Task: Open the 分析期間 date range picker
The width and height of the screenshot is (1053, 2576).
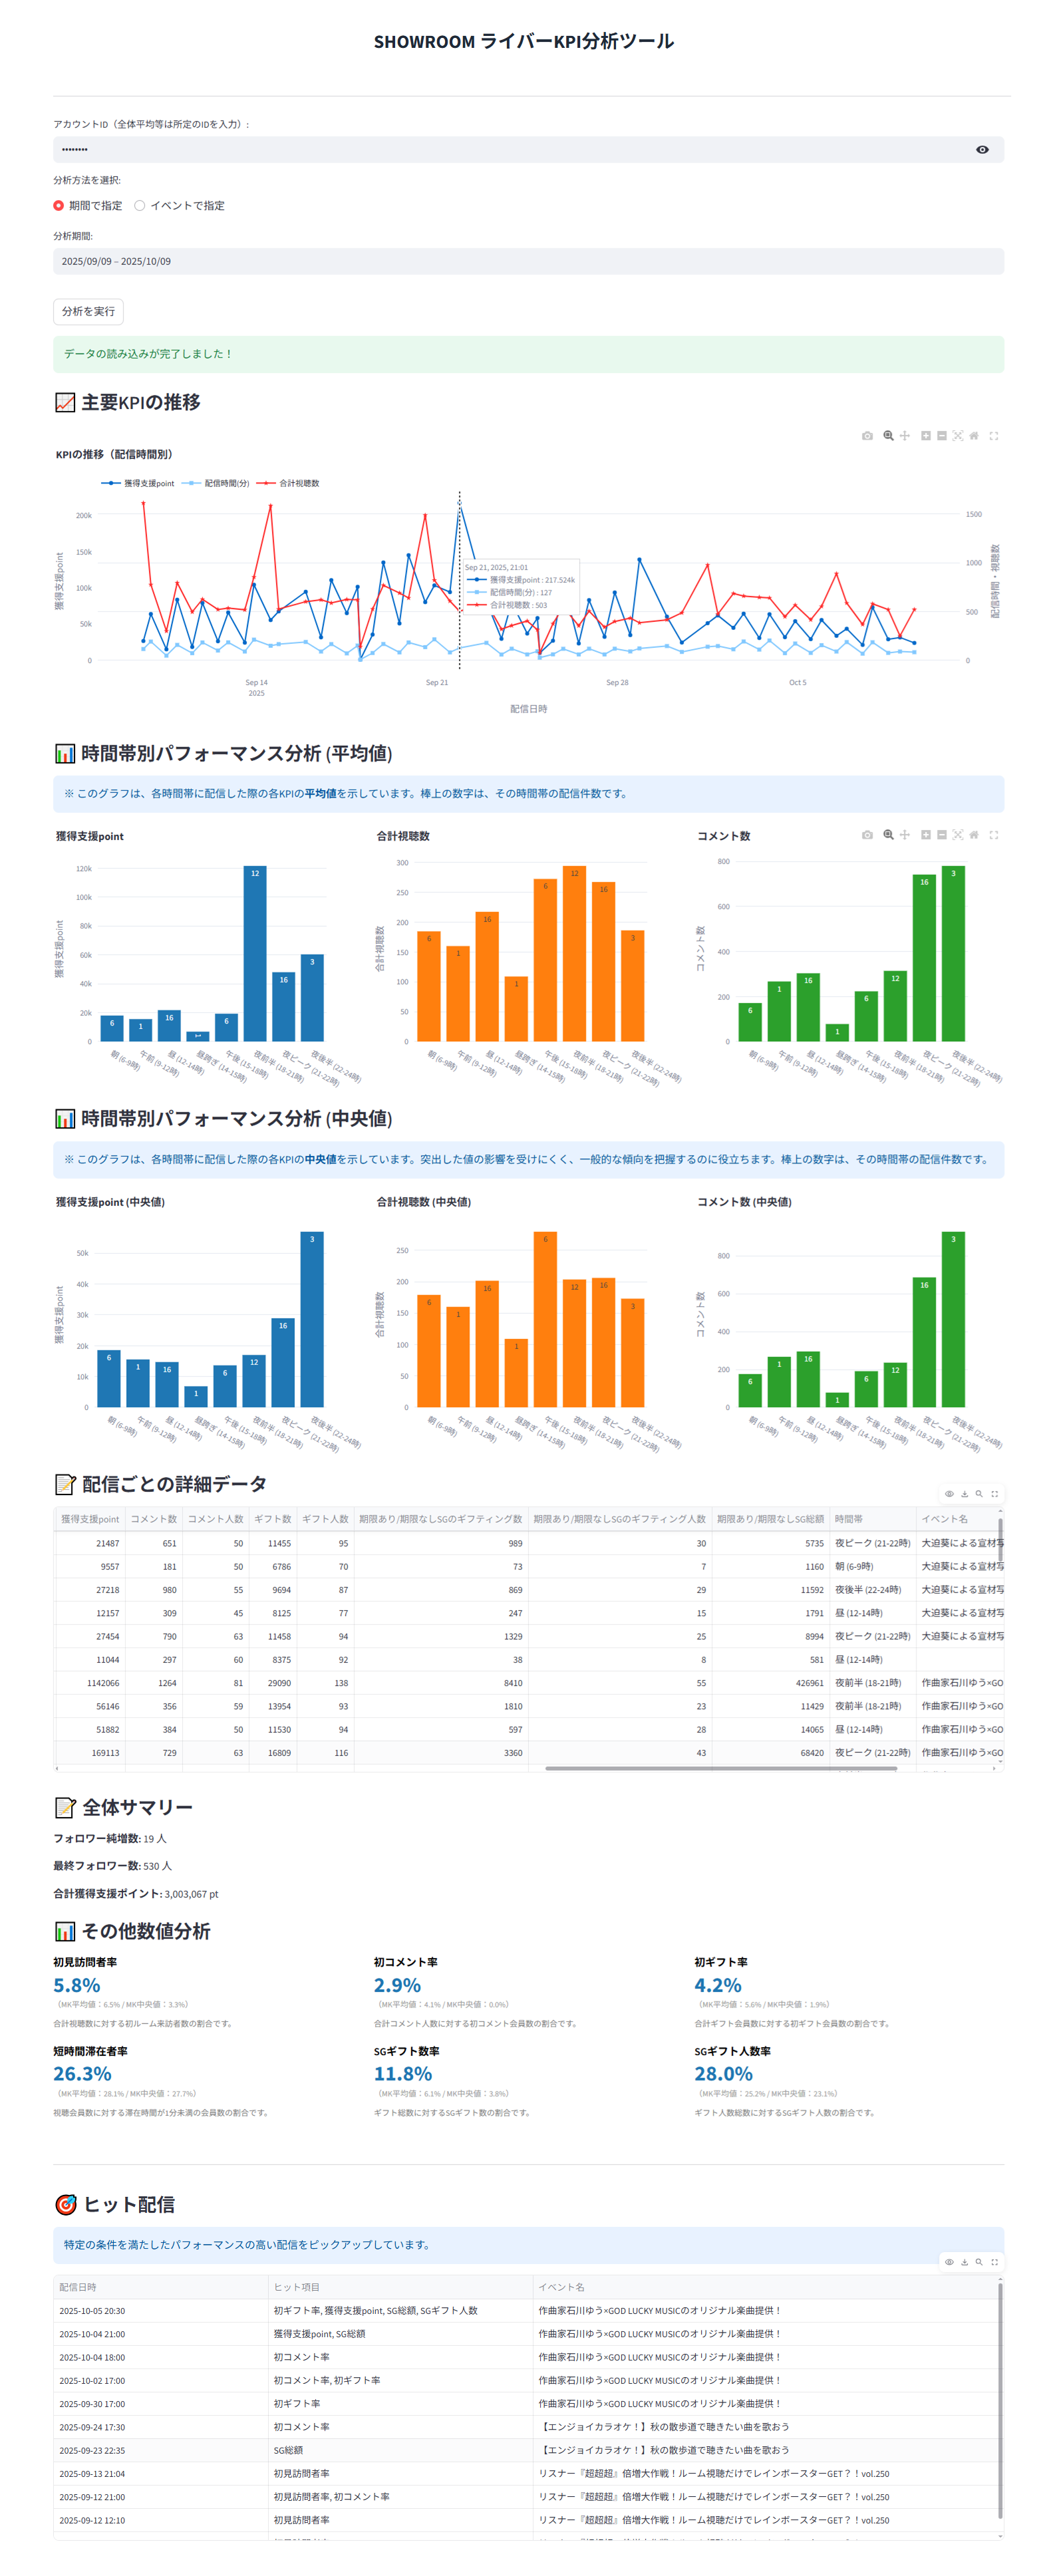Action: pos(528,262)
